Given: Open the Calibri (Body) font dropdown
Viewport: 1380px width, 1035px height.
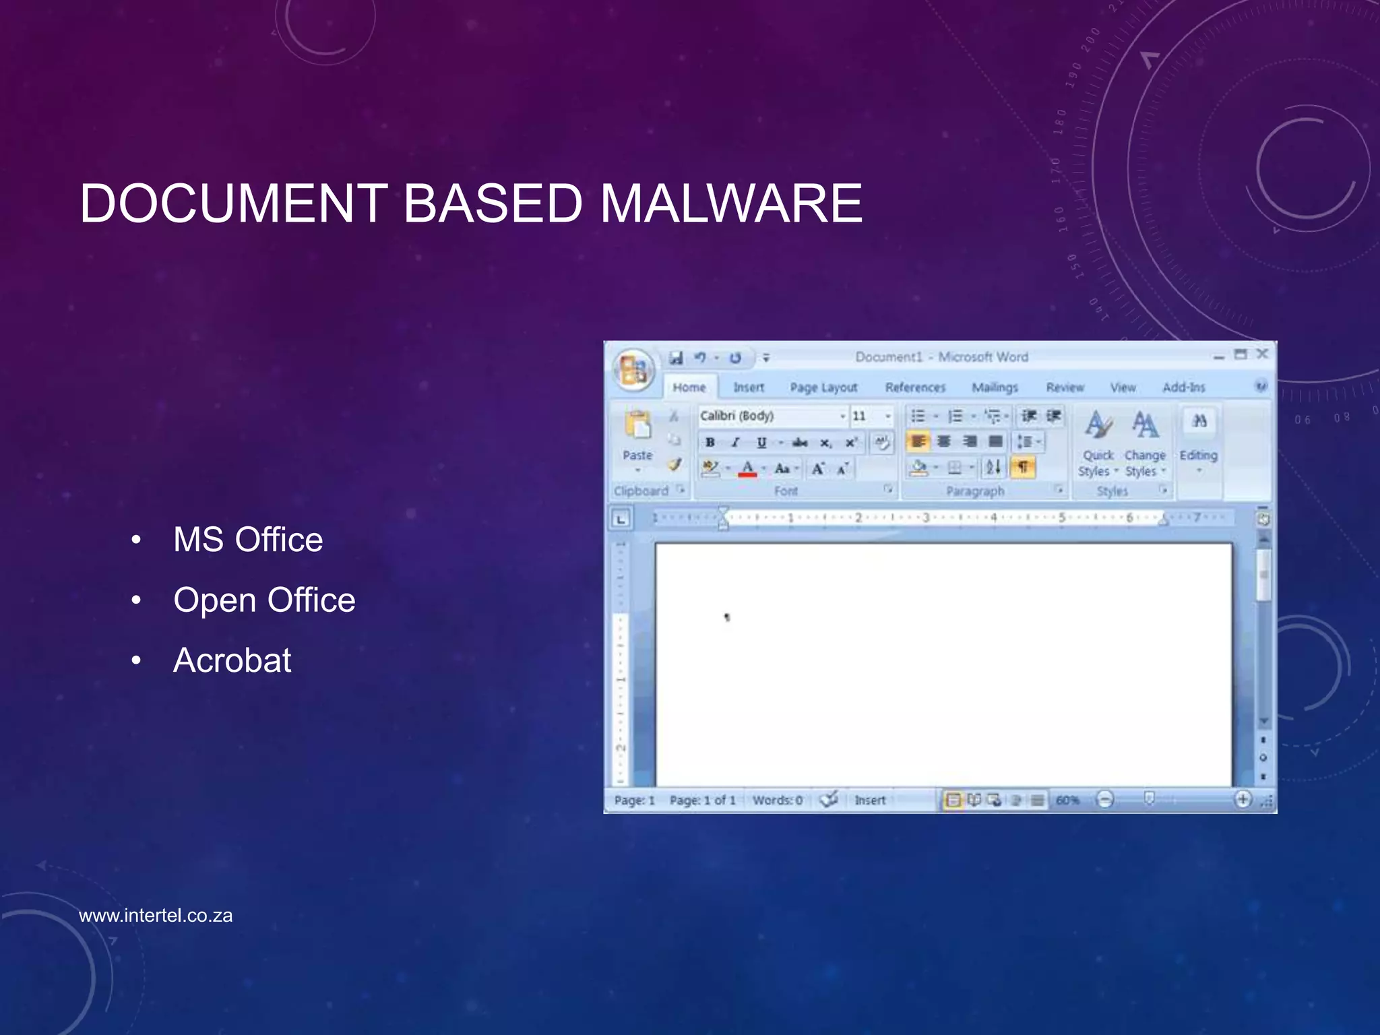Looking at the screenshot, I should [842, 416].
